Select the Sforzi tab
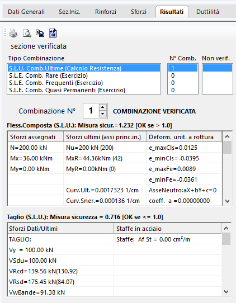 click(139, 12)
